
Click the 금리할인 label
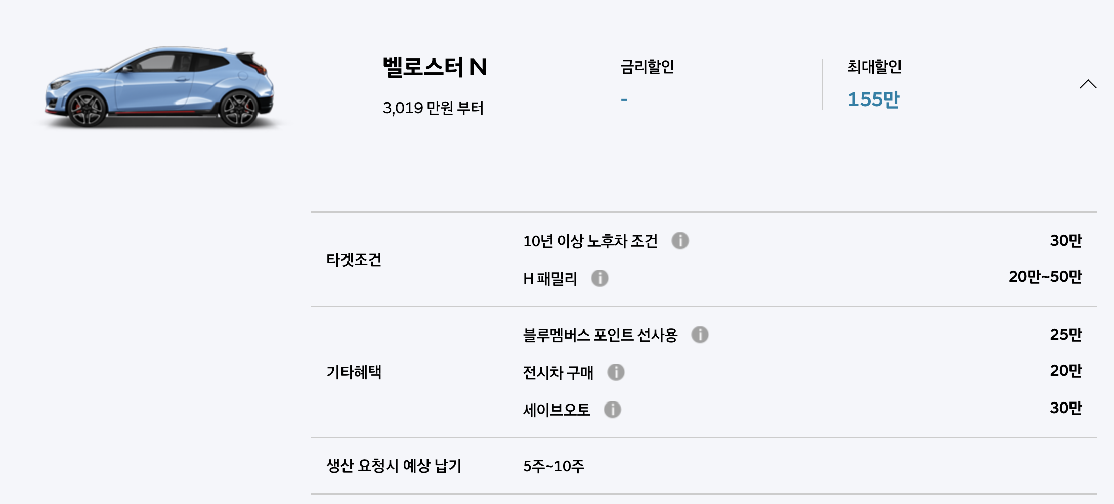click(647, 66)
